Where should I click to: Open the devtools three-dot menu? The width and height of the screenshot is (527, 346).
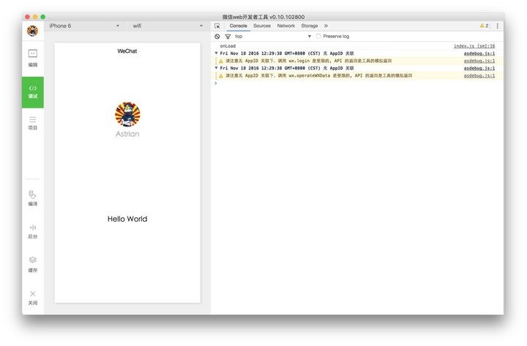[x=498, y=26]
